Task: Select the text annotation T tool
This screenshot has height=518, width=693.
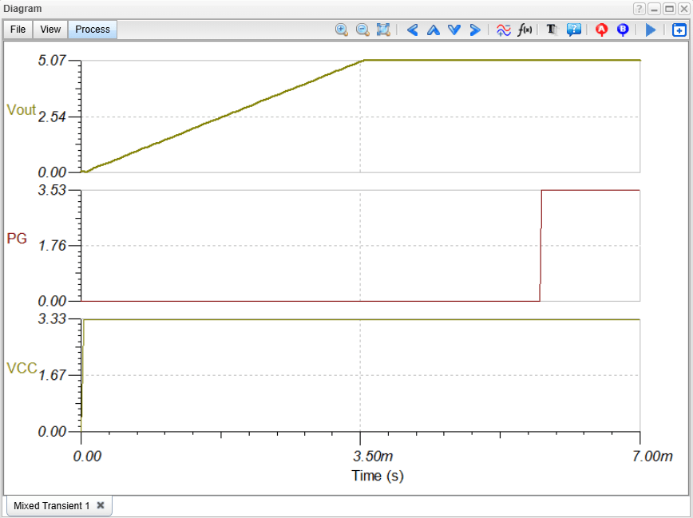Action: point(552,30)
